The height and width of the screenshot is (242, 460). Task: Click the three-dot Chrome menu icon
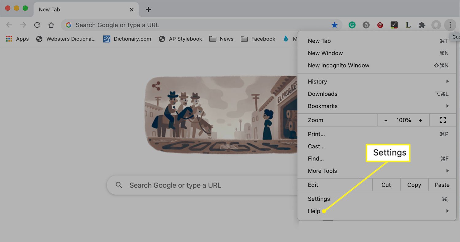pyautogui.click(x=450, y=25)
